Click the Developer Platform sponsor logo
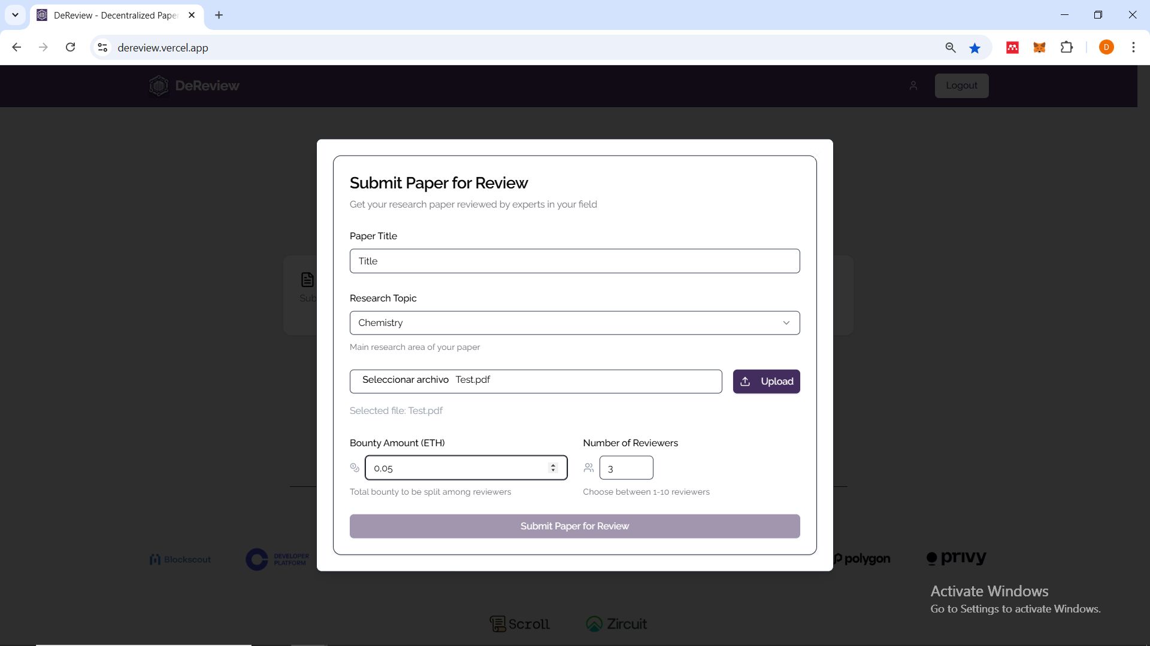Screen dimensions: 1150x646 [x=277, y=559]
